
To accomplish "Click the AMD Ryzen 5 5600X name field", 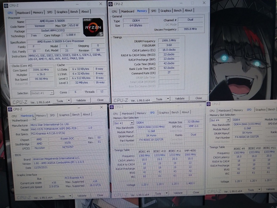I will pyautogui.click(x=52, y=21).
